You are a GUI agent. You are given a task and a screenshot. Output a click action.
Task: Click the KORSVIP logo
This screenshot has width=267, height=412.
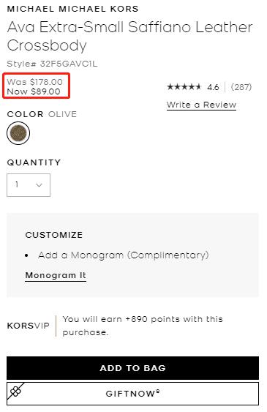pyautogui.click(x=29, y=326)
